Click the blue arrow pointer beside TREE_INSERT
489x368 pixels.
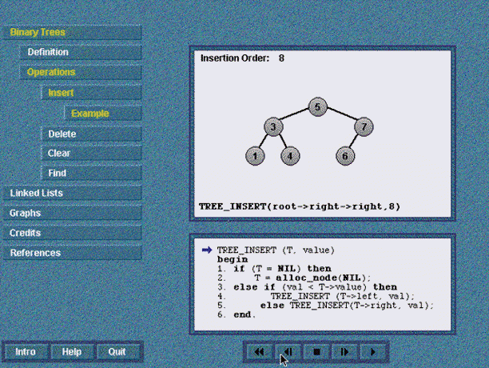click(207, 250)
